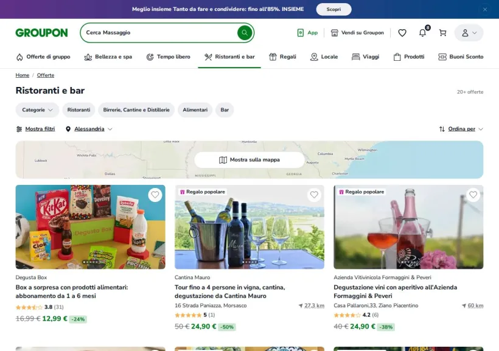Open Locale category
This screenshot has height=351, width=499.
pyautogui.click(x=324, y=57)
